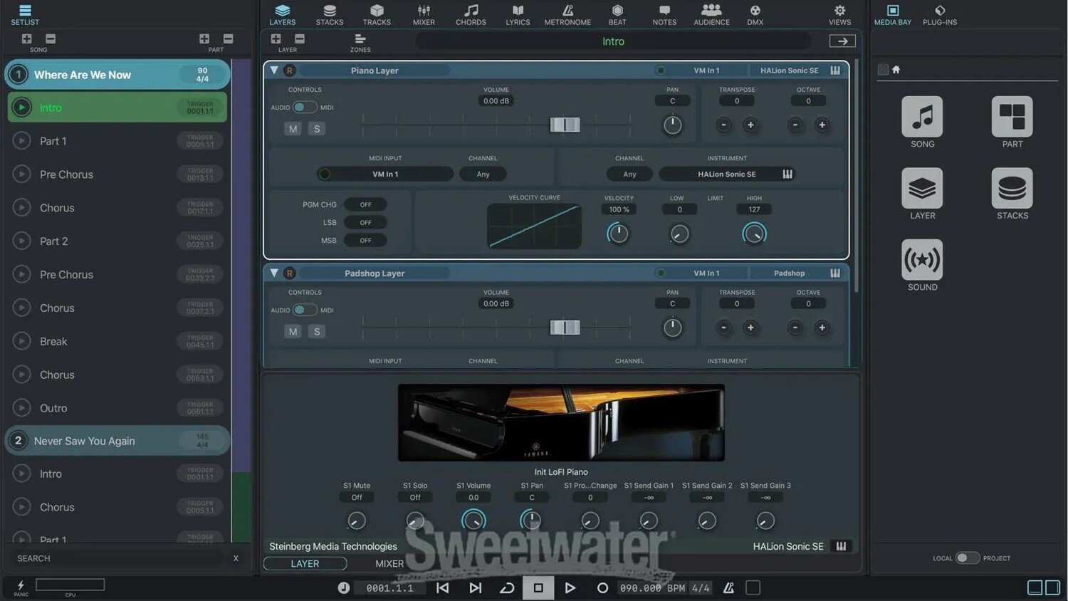
Task: Collapse the Padshop Layer panel
Action: (274, 273)
